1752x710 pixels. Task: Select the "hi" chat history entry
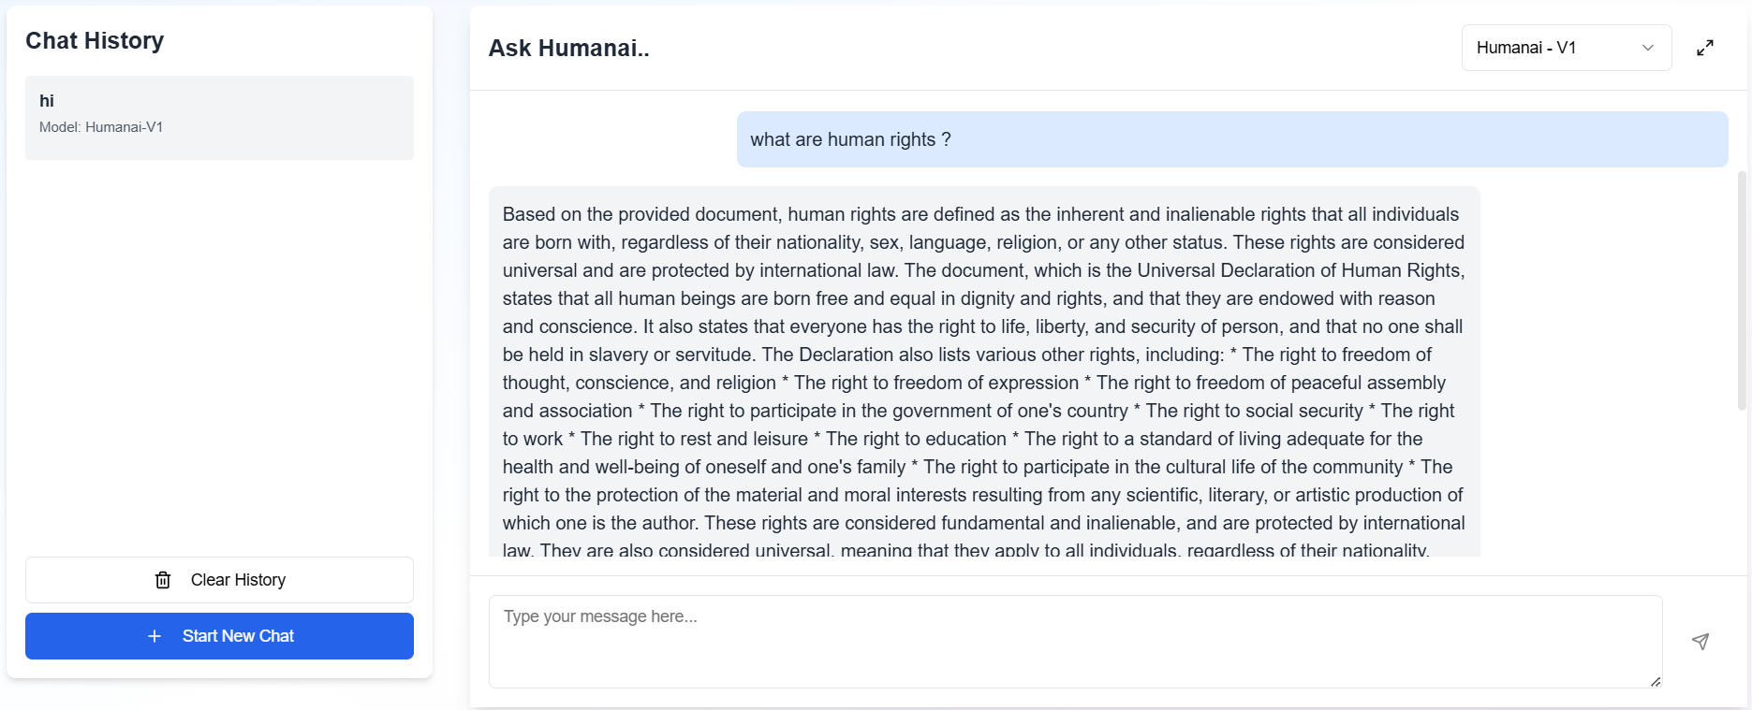[x=219, y=117]
